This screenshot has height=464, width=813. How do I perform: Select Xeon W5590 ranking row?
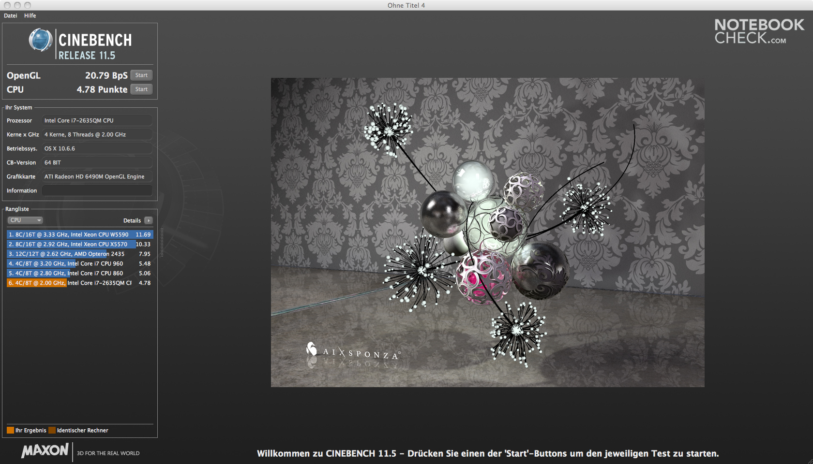click(x=80, y=234)
